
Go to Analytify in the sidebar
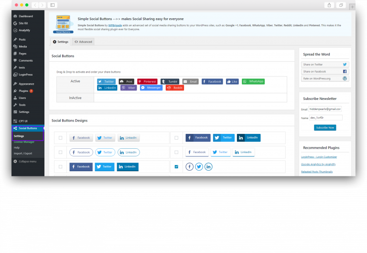coord(24,30)
